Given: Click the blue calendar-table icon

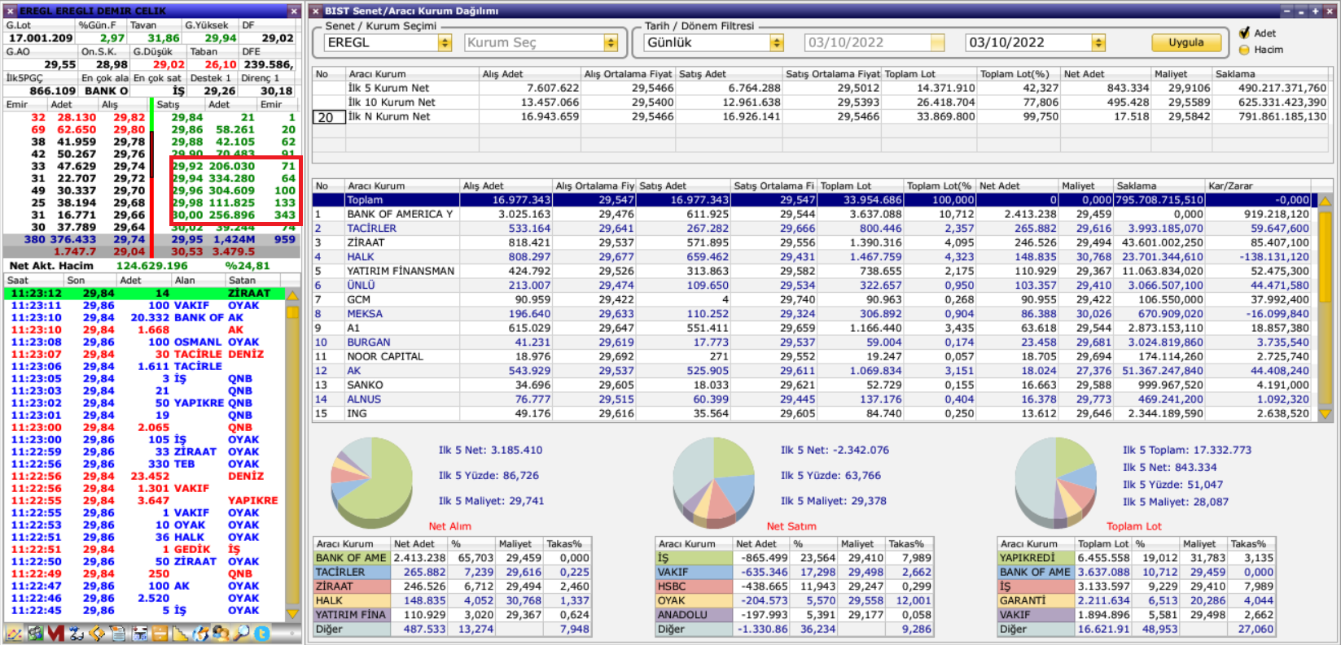Looking at the screenshot, I should click(x=139, y=633).
